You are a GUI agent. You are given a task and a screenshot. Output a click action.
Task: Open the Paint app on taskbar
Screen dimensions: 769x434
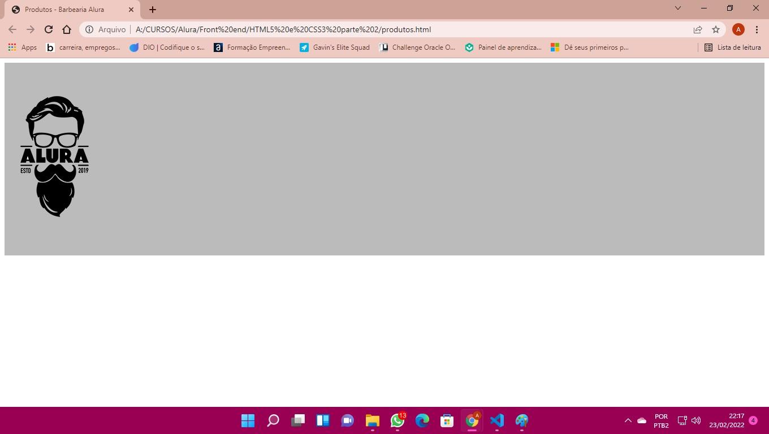(521, 420)
